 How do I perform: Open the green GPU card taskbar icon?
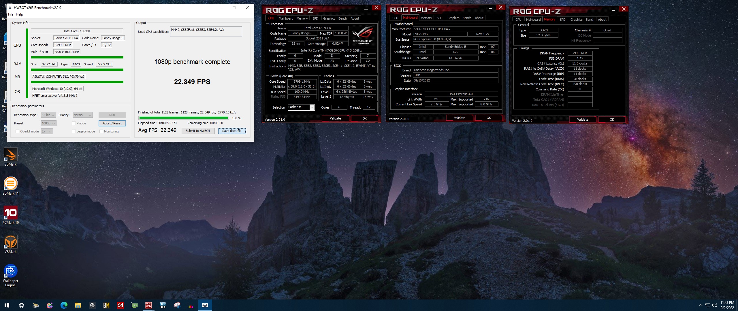[x=134, y=305]
